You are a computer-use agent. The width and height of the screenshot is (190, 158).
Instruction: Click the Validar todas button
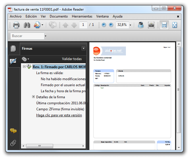(x=72, y=59)
